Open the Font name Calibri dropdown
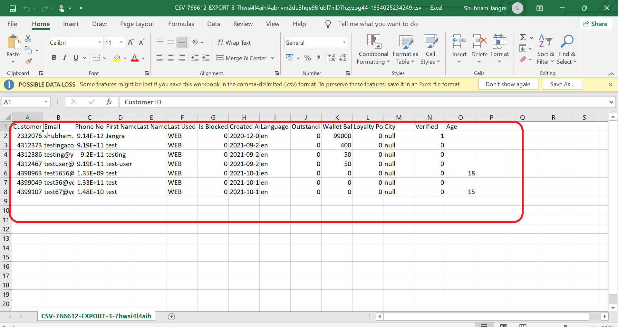This screenshot has width=618, height=327. (100, 42)
